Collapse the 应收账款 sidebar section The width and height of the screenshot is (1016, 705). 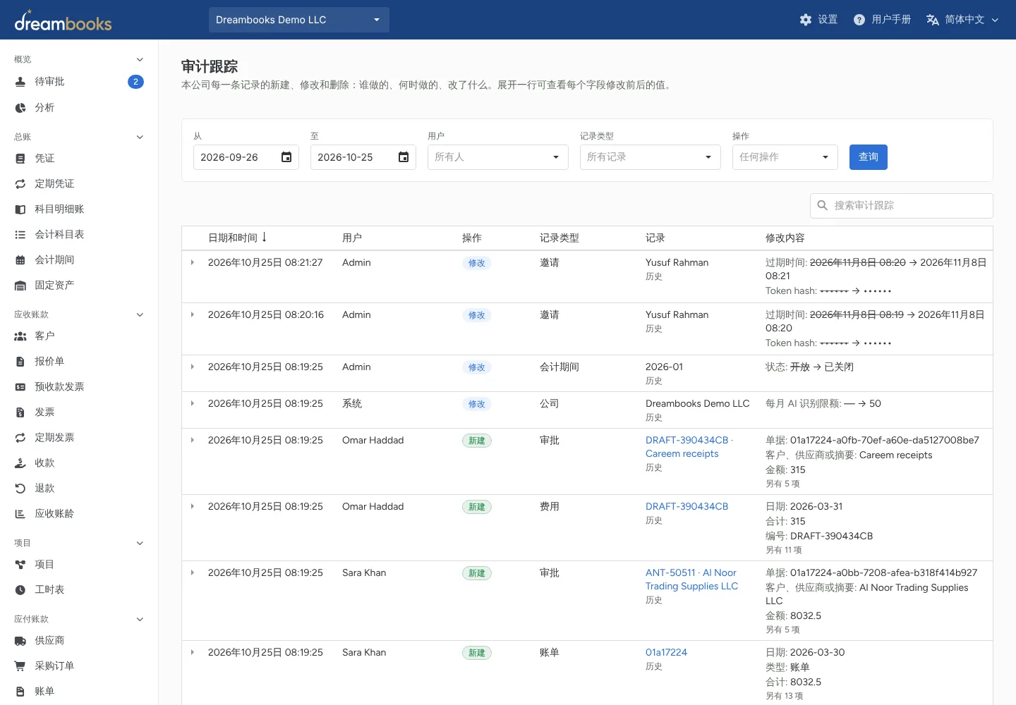[140, 314]
